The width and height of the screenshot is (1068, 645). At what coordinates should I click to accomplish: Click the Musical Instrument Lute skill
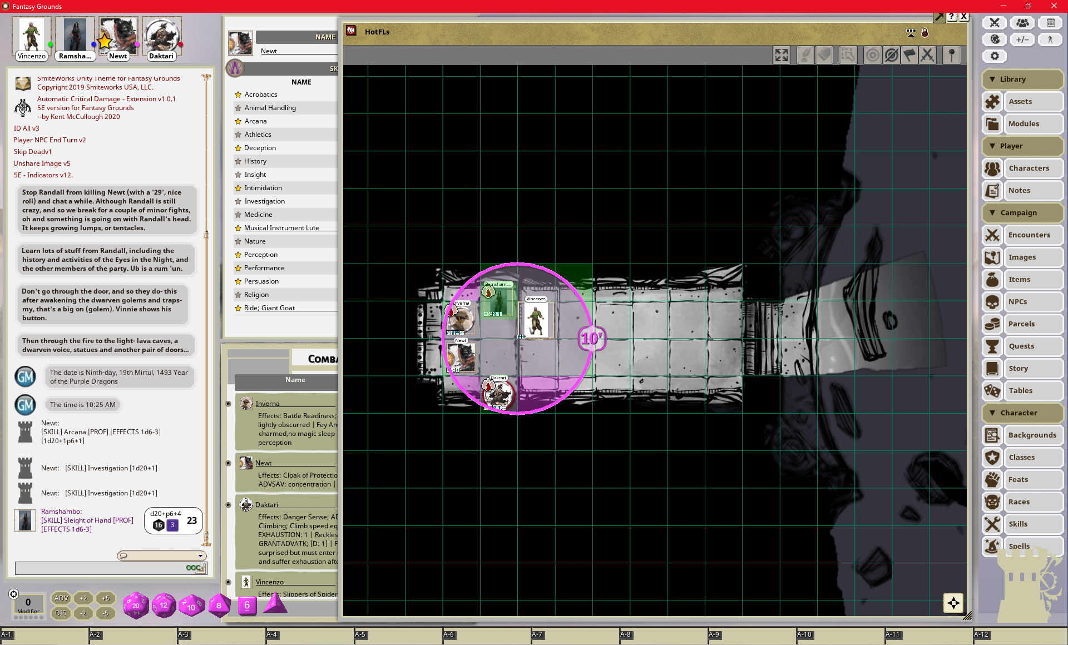tap(281, 228)
